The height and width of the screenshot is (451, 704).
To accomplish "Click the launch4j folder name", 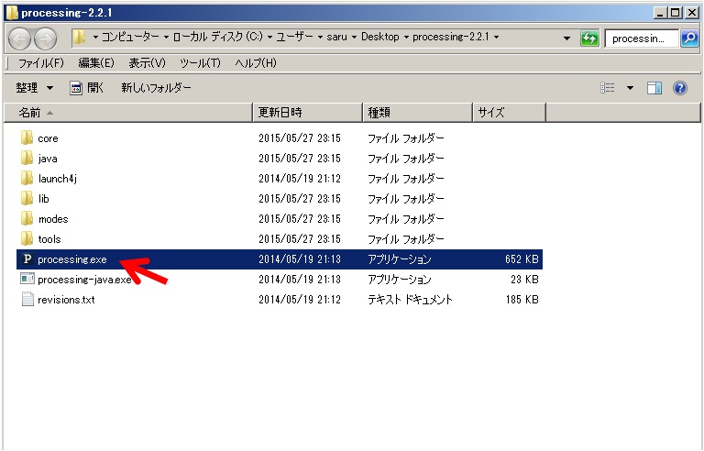I will point(58,179).
